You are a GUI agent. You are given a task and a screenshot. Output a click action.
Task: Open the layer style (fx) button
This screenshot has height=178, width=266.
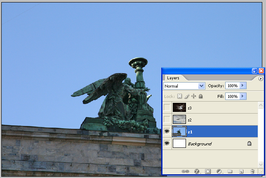click(x=197, y=171)
